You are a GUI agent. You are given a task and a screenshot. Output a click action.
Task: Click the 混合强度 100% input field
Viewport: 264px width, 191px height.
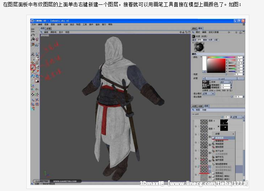pos(238,96)
